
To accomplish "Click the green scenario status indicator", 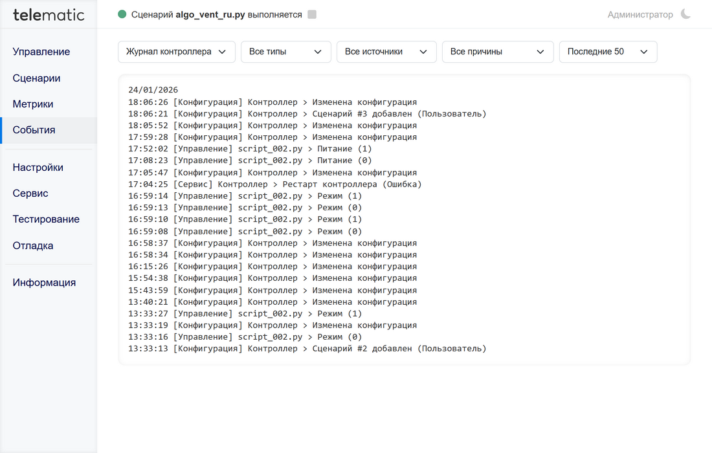I will tap(122, 14).
